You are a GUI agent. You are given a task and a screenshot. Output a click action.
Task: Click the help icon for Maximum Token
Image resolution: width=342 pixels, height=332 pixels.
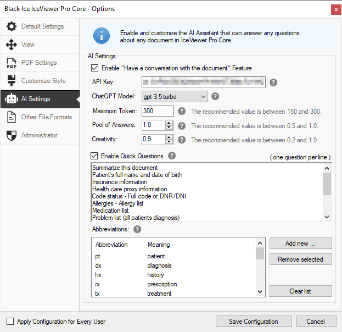181,111
